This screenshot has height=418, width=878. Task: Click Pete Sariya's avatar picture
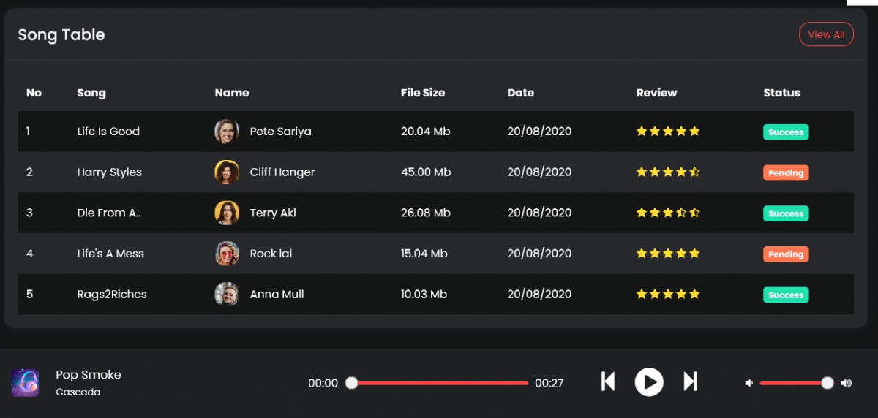(227, 132)
